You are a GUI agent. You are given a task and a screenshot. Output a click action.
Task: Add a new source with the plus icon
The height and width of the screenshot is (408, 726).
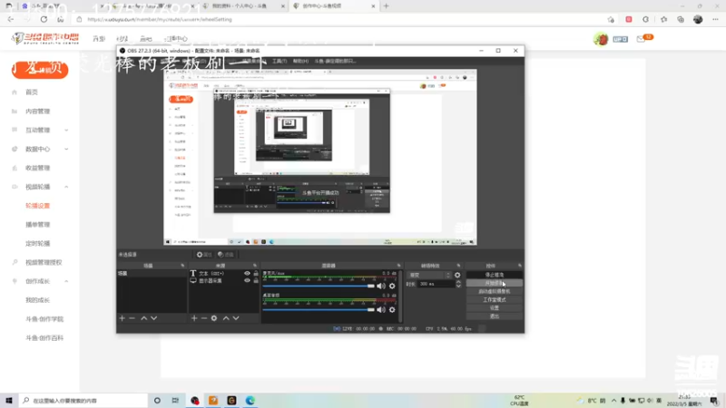(194, 318)
